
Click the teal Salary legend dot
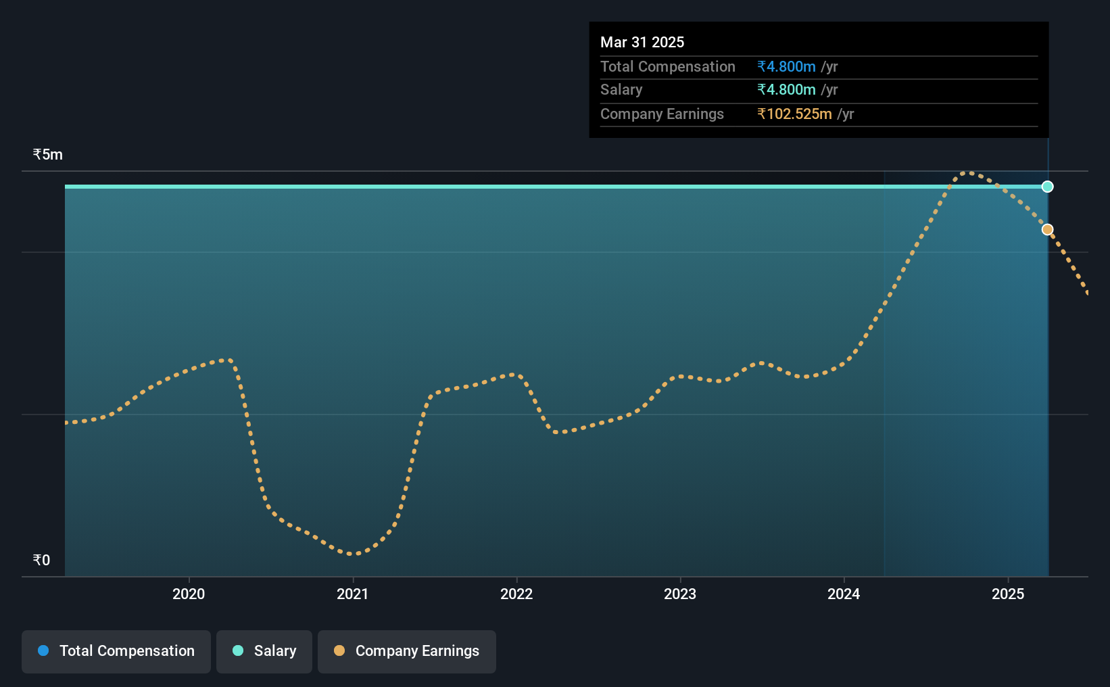[238, 650]
